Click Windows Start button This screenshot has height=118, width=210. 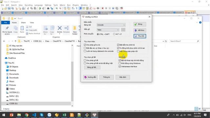tap(4, 115)
